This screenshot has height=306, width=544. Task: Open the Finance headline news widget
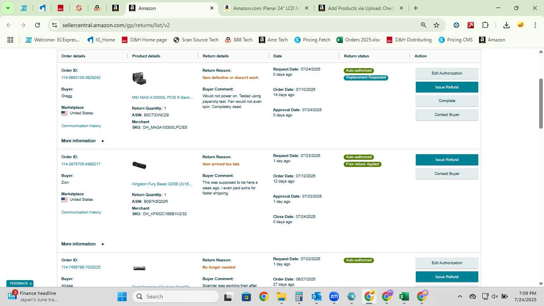(x=34, y=296)
